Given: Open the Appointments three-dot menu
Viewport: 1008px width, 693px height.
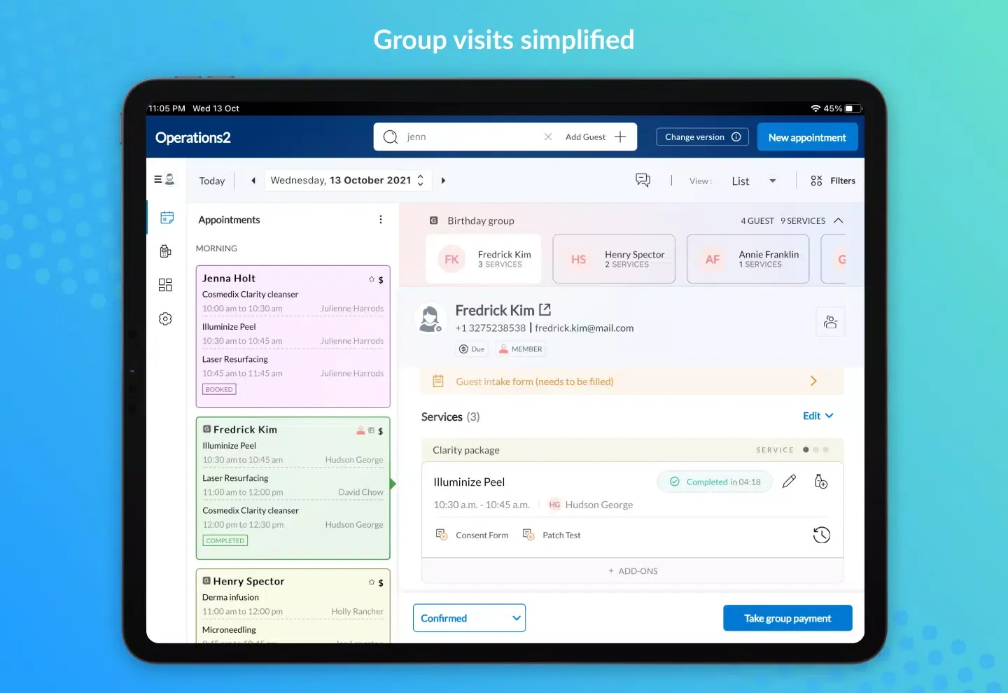Looking at the screenshot, I should [x=381, y=220].
